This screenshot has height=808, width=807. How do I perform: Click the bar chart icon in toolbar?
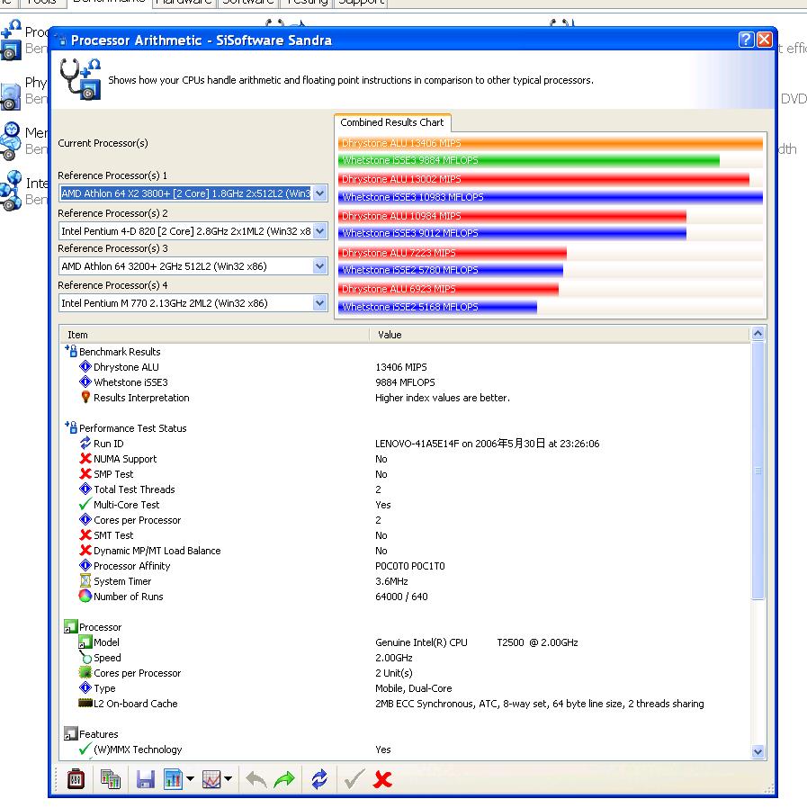click(173, 779)
